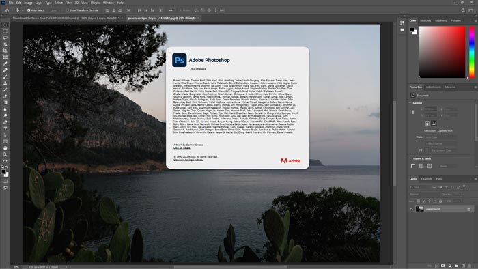Create a new layer with plus icon
478x269 pixels.
click(x=463, y=266)
